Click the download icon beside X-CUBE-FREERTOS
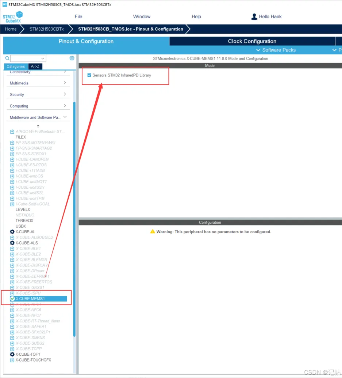 [12, 282]
